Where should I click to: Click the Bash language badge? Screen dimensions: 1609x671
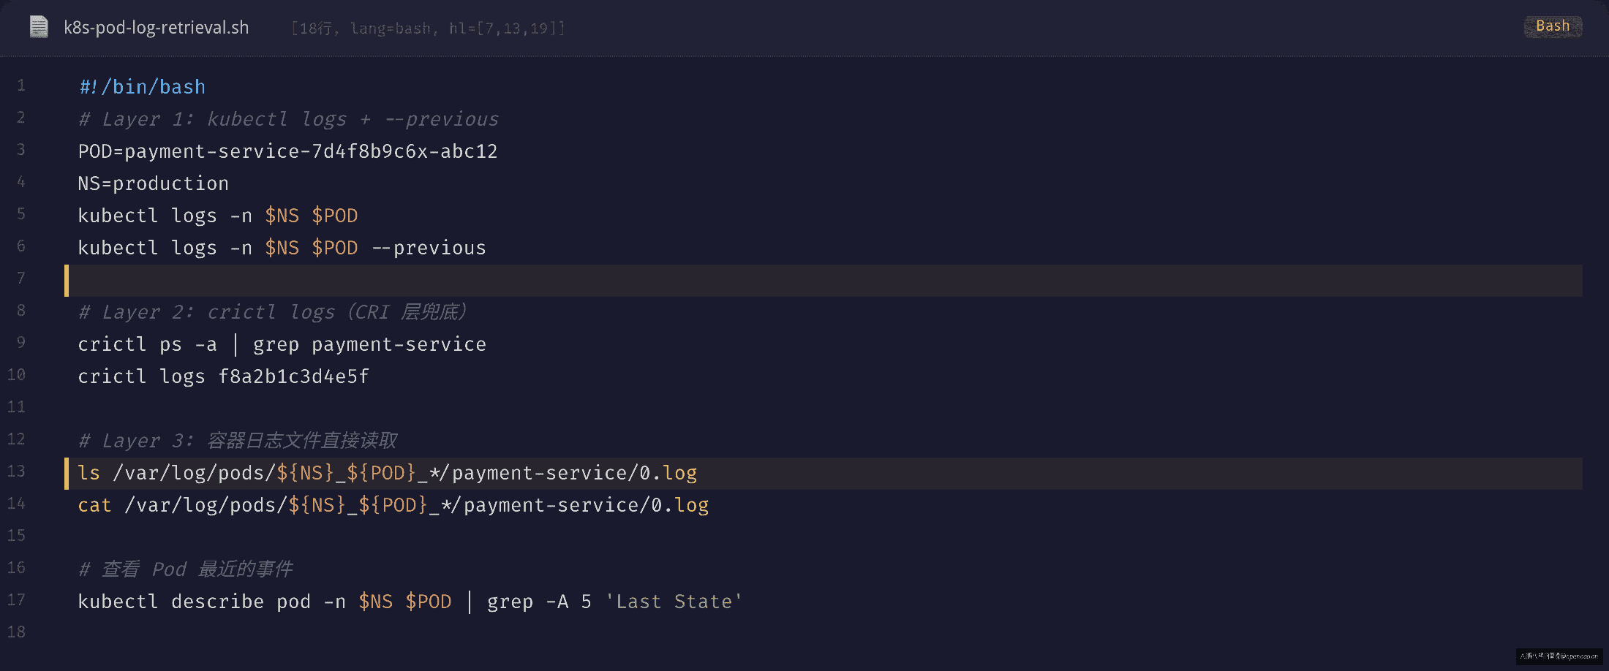(1553, 26)
